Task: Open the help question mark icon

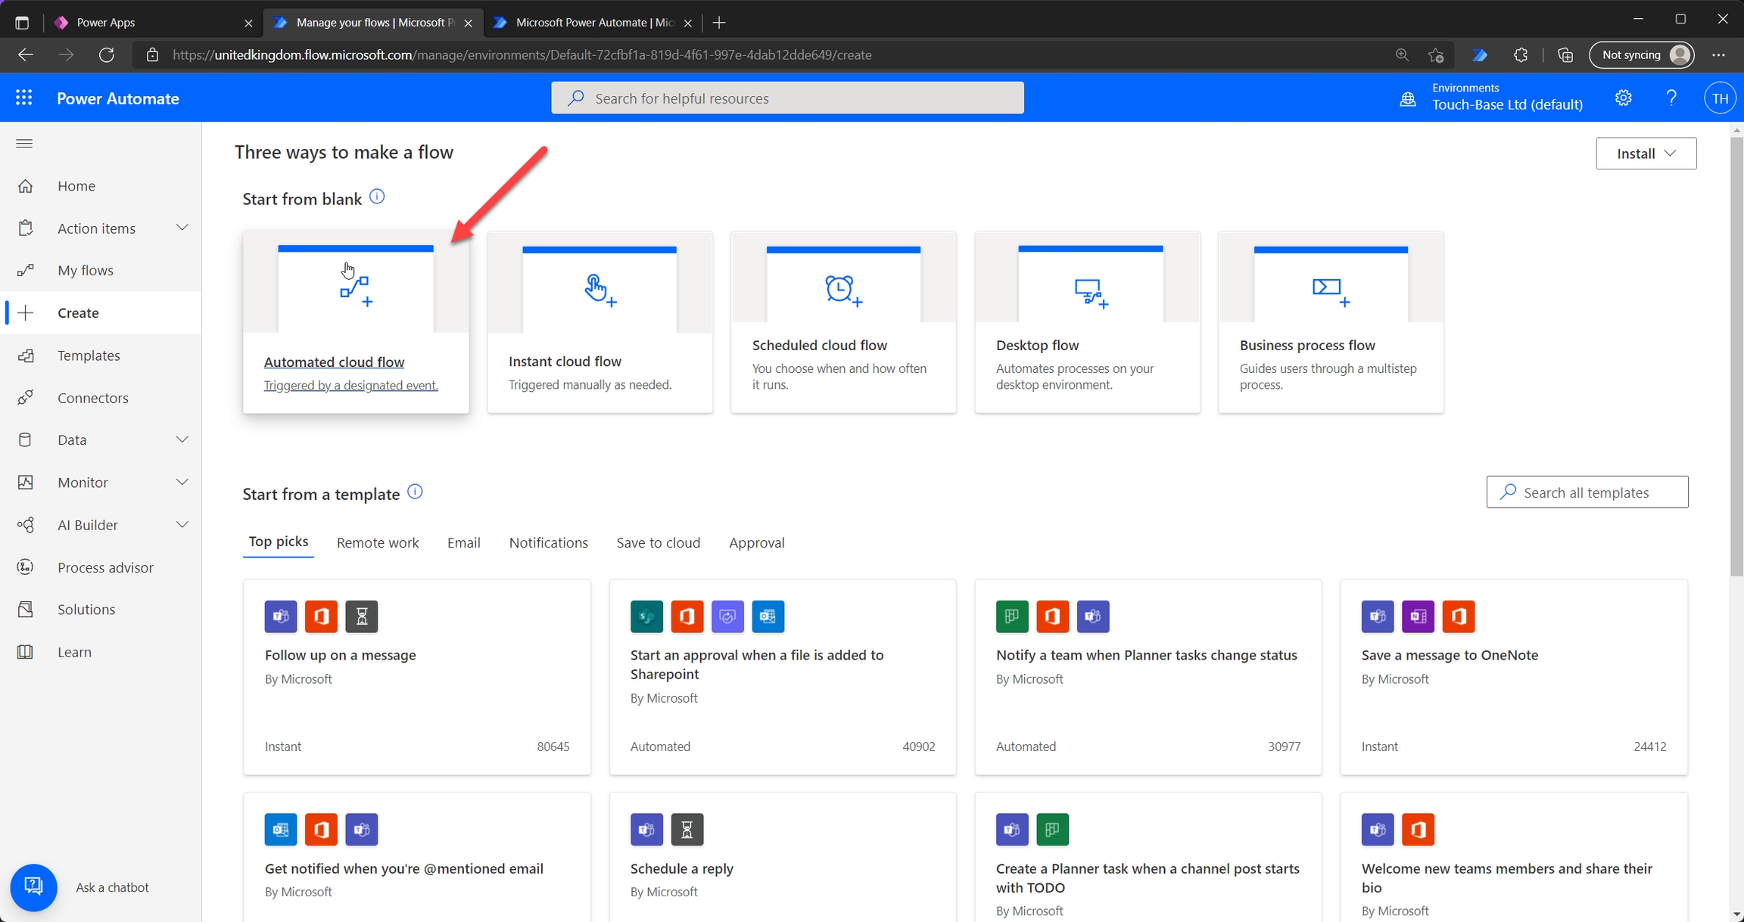Action: click(1671, 98)
